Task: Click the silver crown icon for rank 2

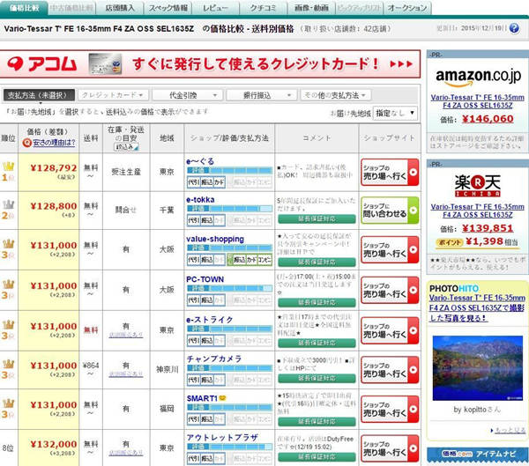Action: [9, 204]
